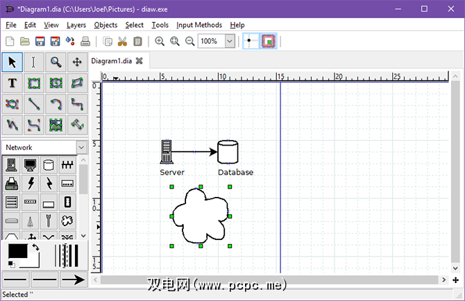Choose the Storage database cylinder shape
The height and width of the screenshot is (301, 465).
49,165
